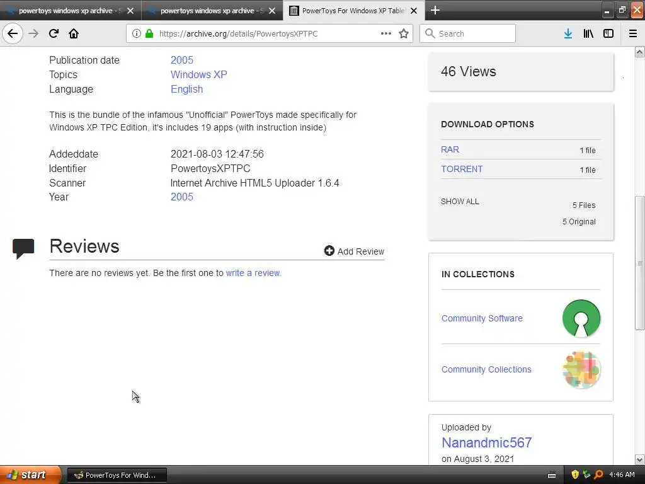Toggle the browser sidebar view
Screen dimensions: 645x484
pyautogui.click(x=608, y=33)
